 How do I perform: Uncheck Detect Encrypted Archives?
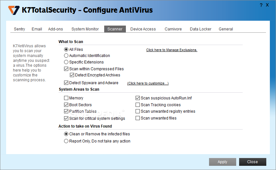[x=72, y=75]
